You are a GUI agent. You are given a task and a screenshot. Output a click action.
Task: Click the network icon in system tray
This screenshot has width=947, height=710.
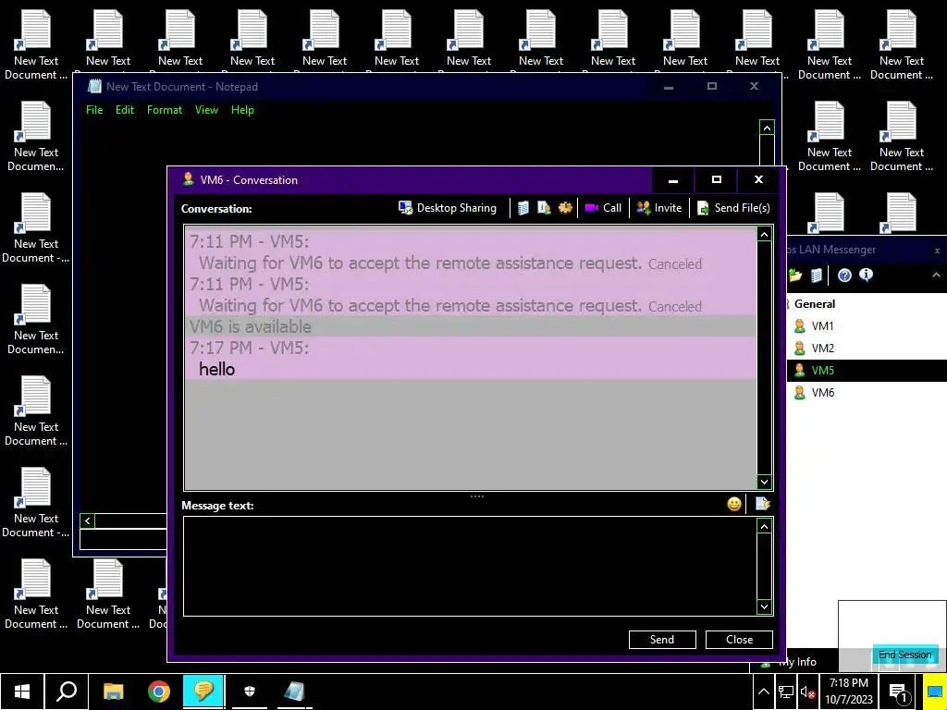[x=786, y=692]
